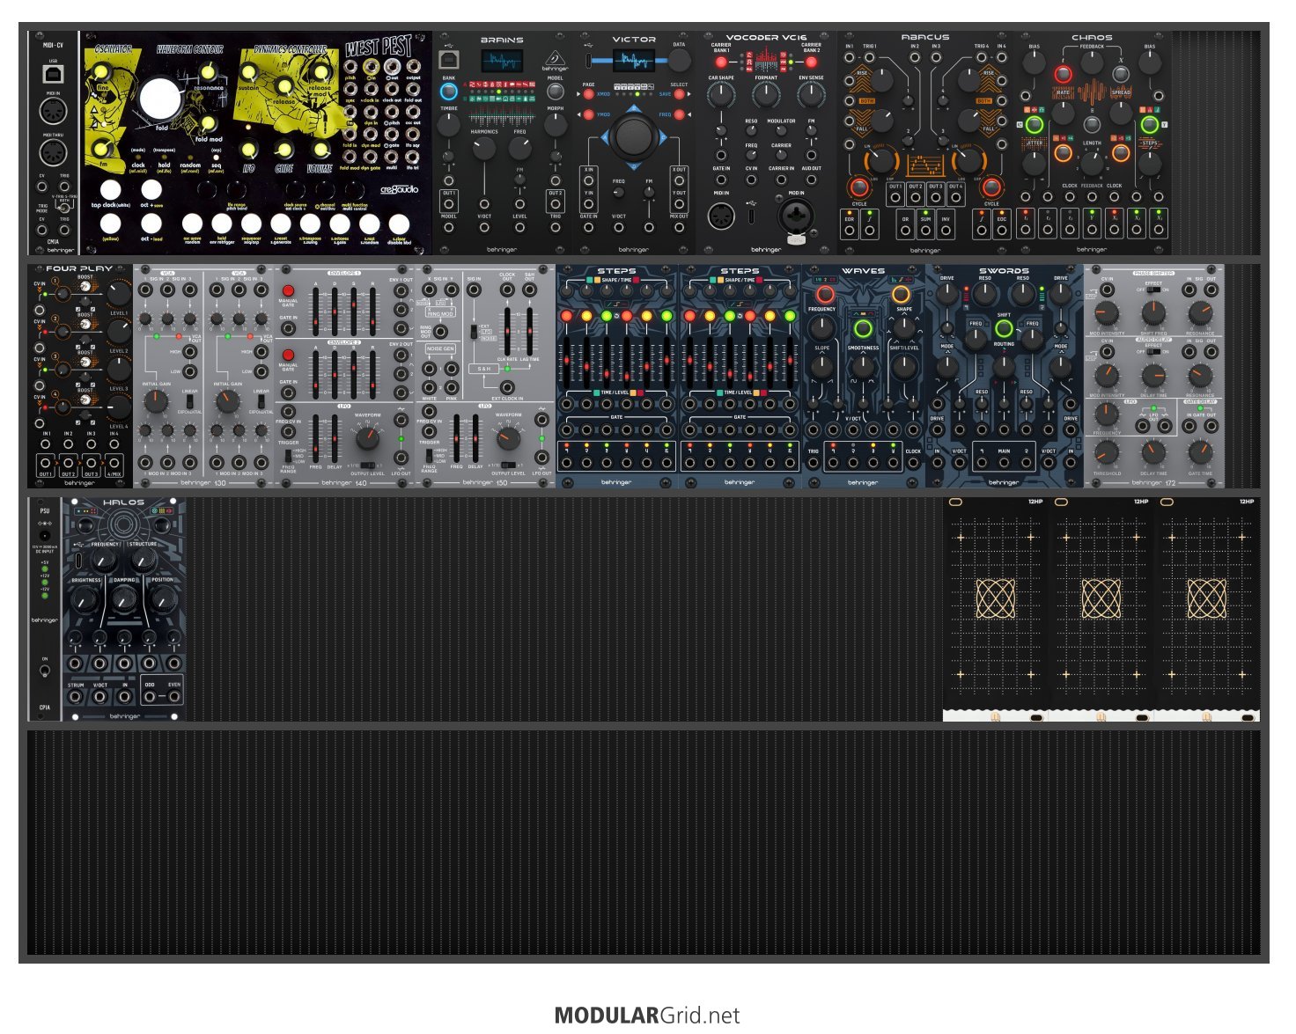Screen dimensions: 1296x1034
Task: Select the RATE knob on Chaos
Action: (1063, 112)
